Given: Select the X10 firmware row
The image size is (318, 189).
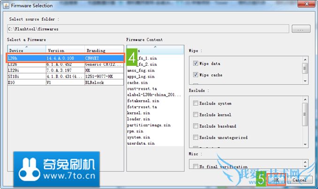Looking at the screenshot, I should (66, 82).
